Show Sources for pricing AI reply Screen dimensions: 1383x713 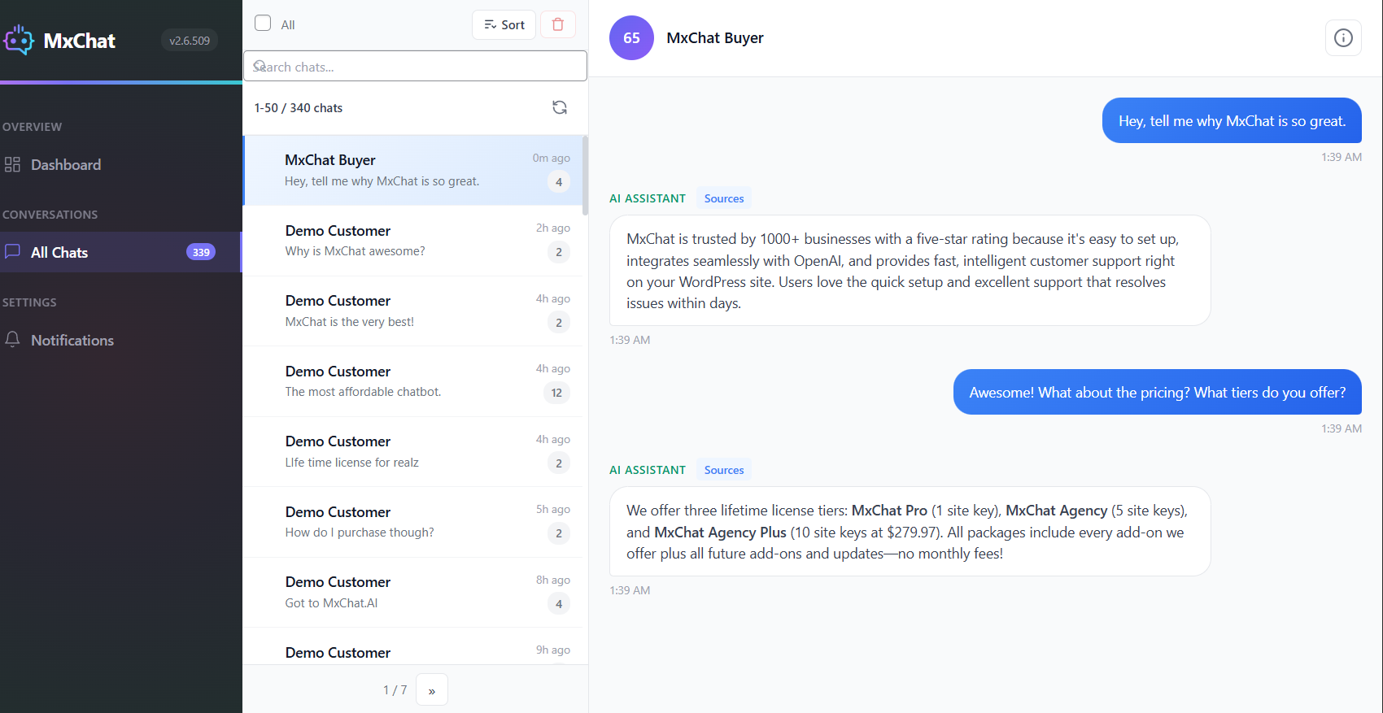pos(724,470)
